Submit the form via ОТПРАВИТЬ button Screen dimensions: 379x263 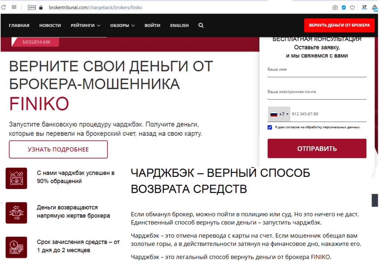tap(317, 148)
